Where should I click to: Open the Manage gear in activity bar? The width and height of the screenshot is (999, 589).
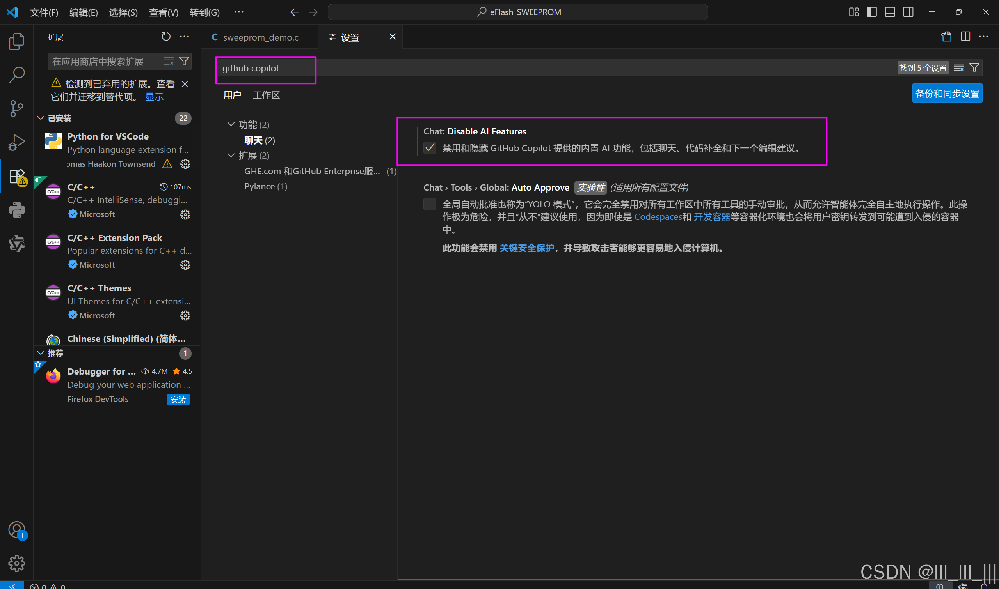point(16,563)
